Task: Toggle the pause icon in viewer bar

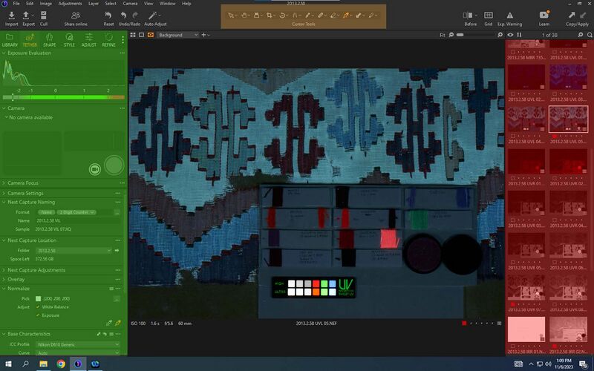Action: point(519,35)
